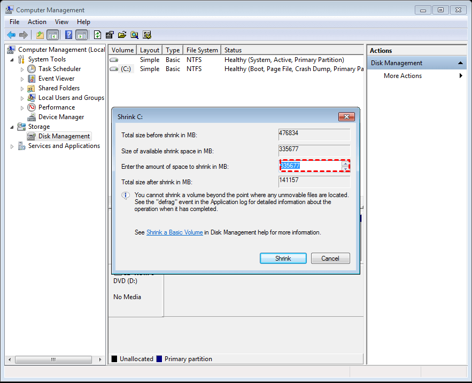Open the View menu

pos(61,22)
